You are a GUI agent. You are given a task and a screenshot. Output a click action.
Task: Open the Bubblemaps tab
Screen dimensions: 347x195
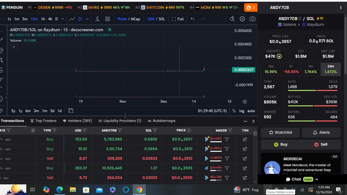click(162, 121)
